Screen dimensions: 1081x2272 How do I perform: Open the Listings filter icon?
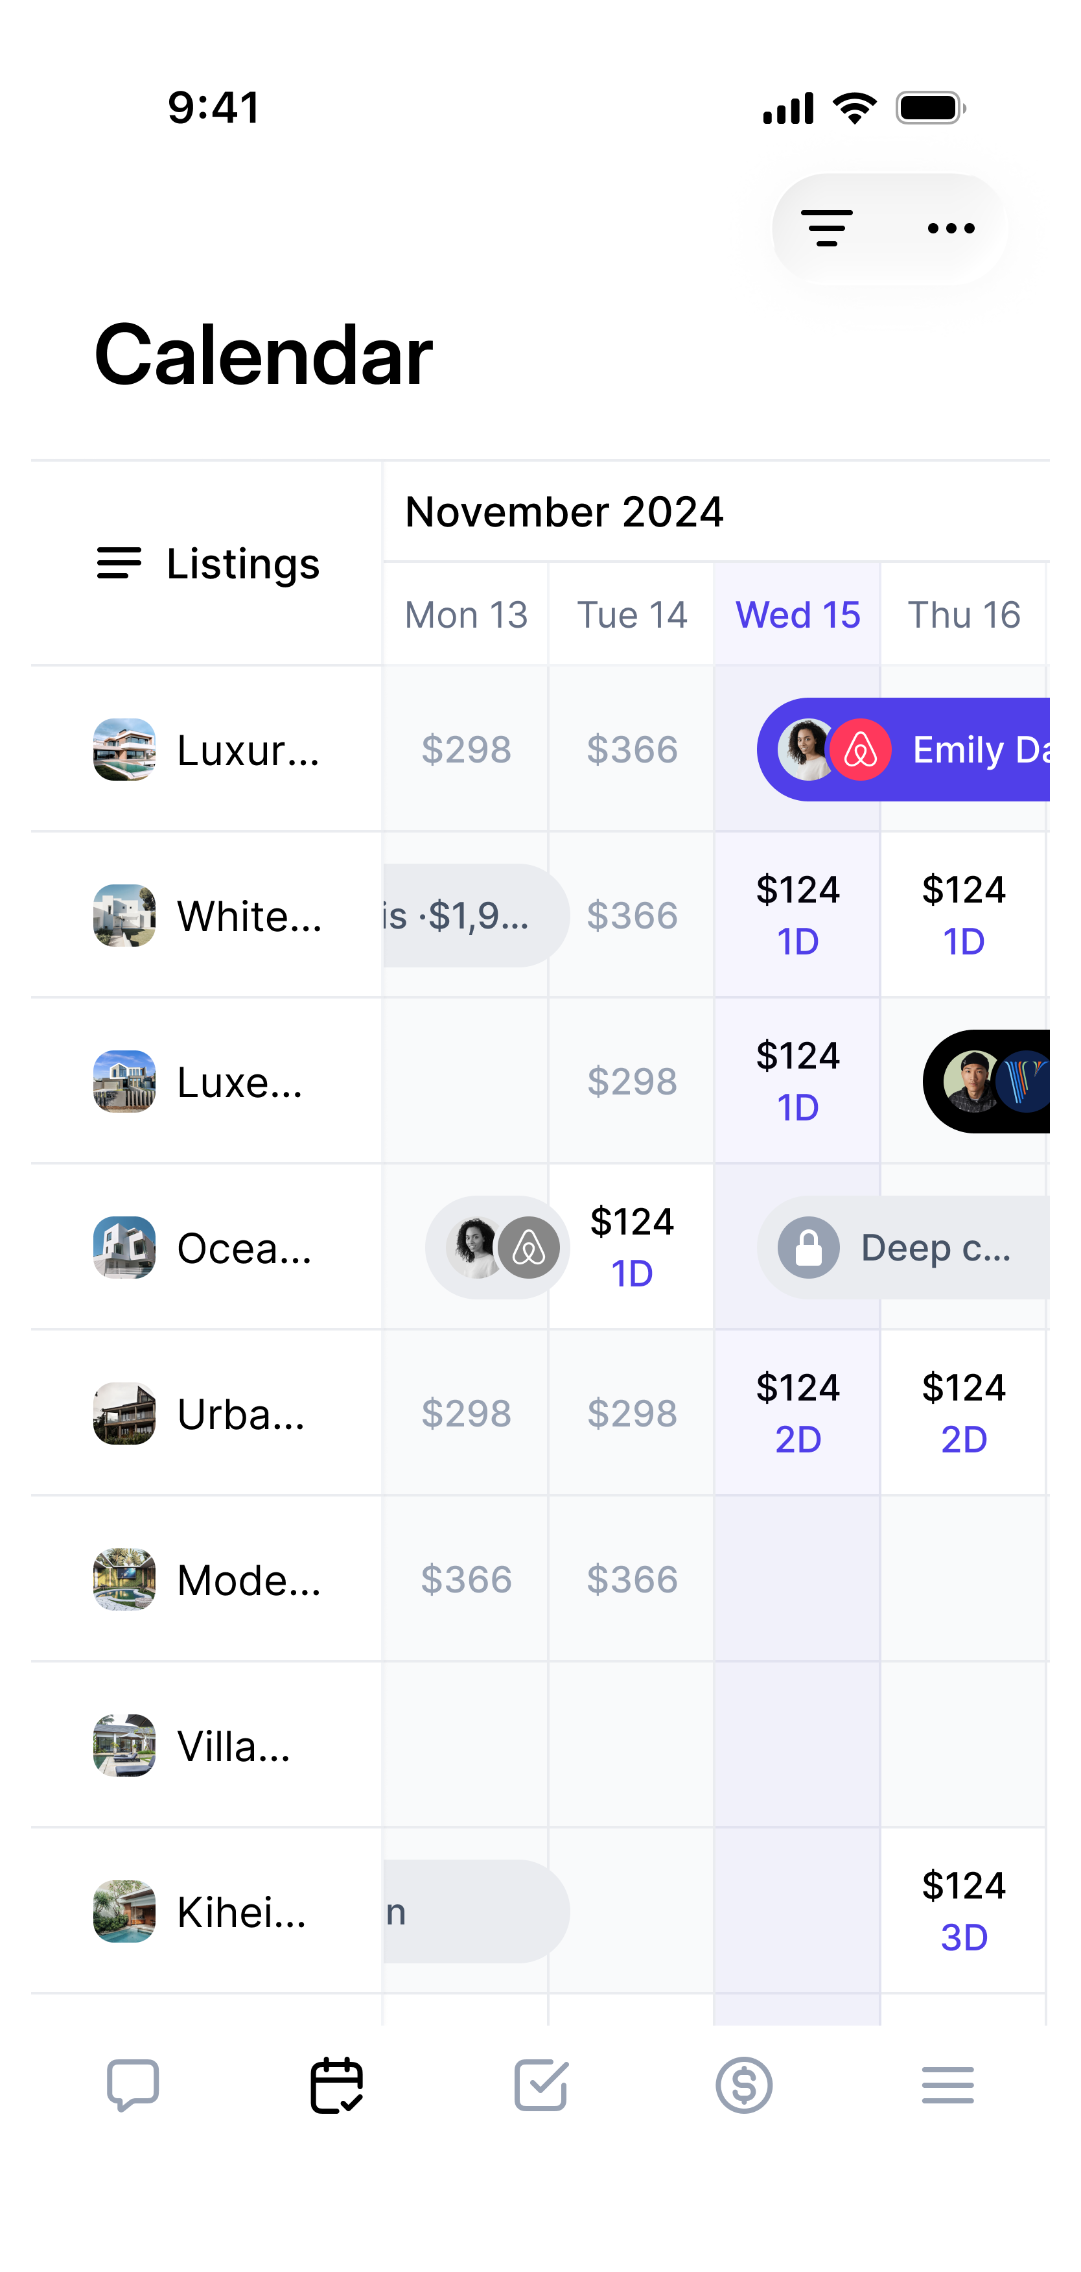tap(118, 563)
